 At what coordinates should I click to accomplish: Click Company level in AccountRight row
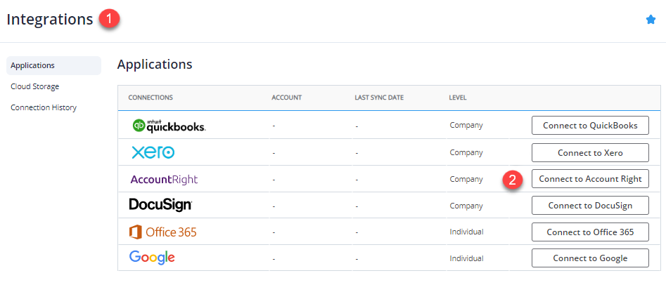pyautogui.click(x=466, y=179)
